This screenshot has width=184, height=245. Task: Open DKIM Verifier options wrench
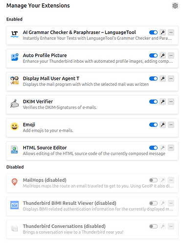[x=162, y=101]
